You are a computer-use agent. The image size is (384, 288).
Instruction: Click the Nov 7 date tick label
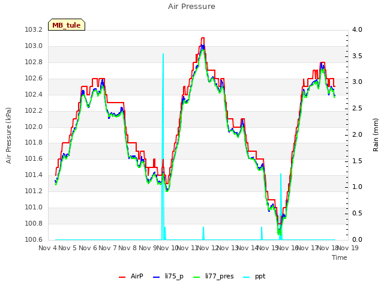107,248
